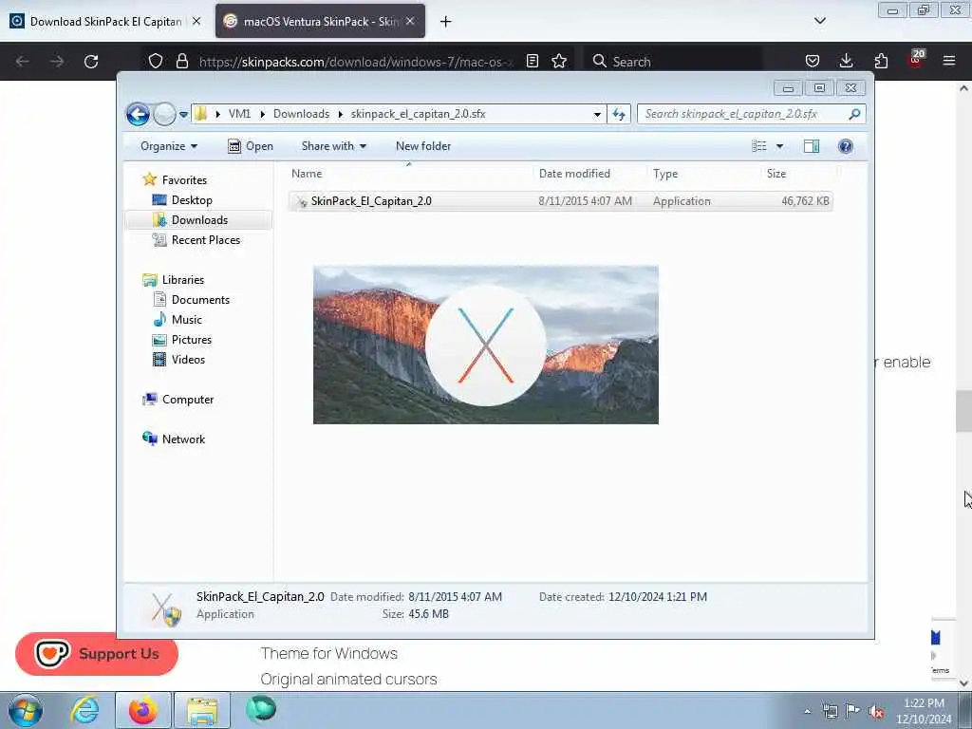Click the Support Us button
This screenshot has height=729, width=972.
pos(97,654)
